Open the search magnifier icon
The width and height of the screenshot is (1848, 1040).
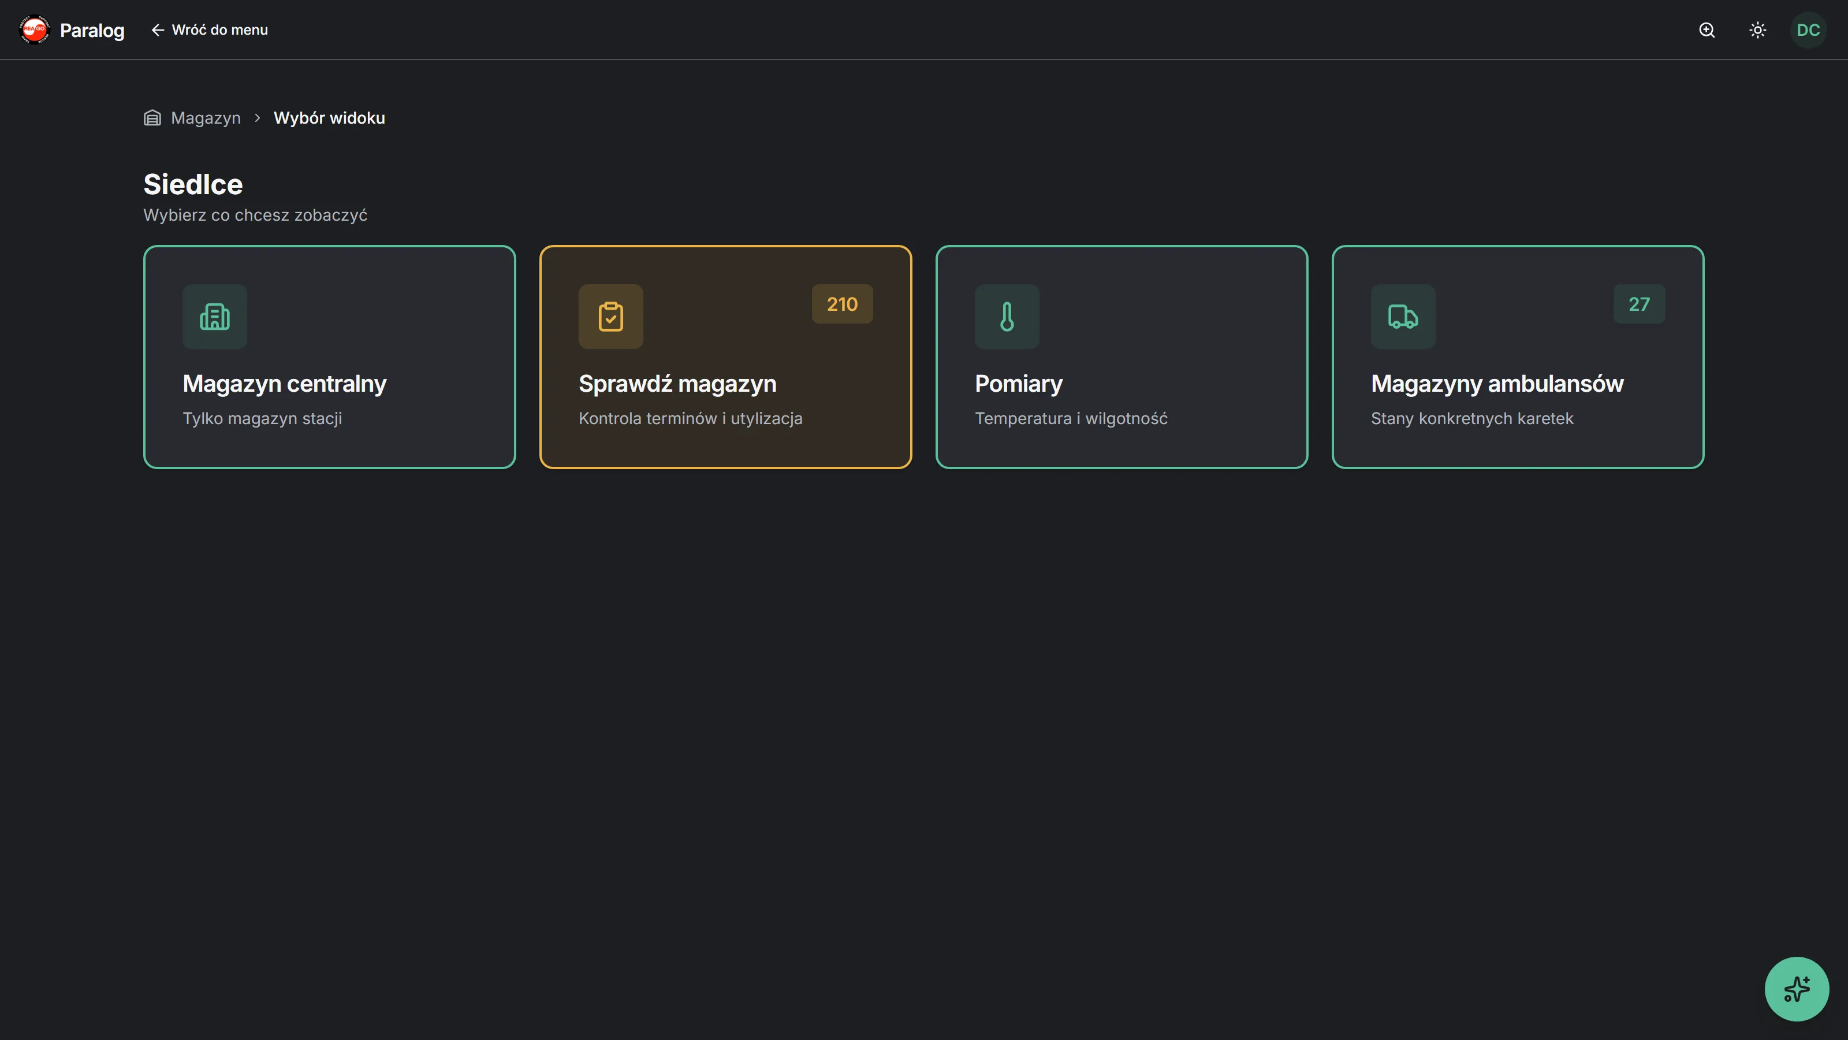[x=1707, y=29]
